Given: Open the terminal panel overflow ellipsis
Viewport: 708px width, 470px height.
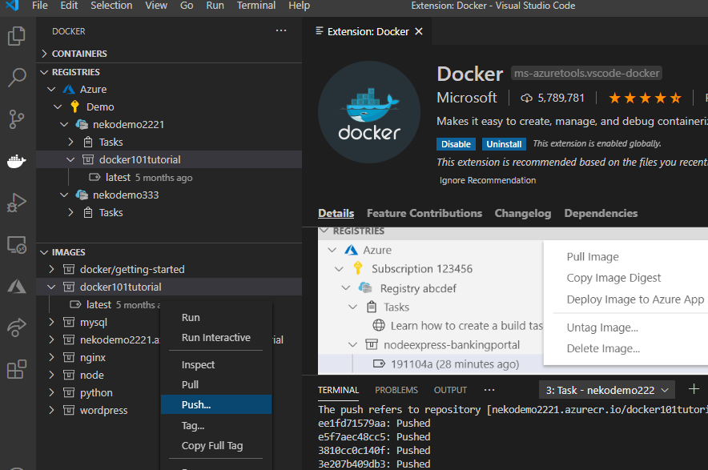Looking at the screenshot, I should click(489, 390).
